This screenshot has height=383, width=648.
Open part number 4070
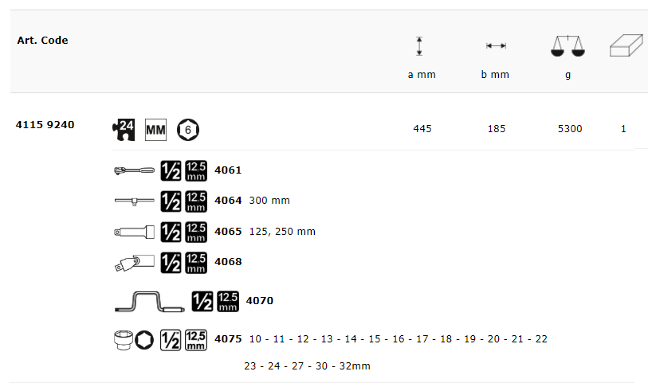[260, 301]
